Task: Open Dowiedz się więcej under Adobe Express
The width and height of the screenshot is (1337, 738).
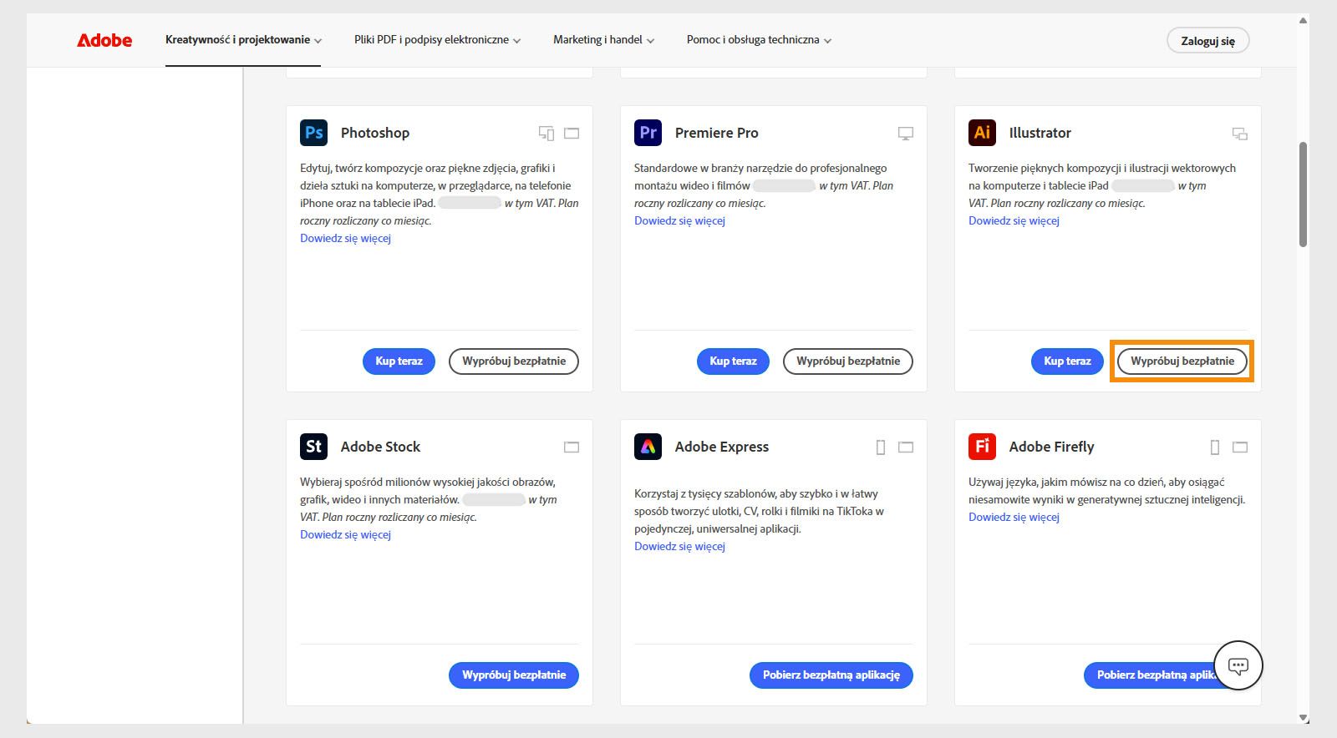Action: (679, 547)
